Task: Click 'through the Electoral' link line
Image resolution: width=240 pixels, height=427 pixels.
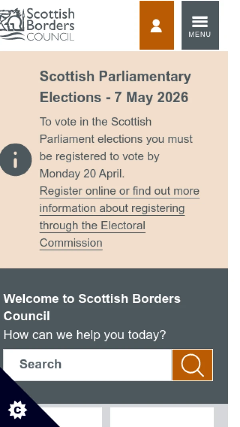Action: point(92,225)
